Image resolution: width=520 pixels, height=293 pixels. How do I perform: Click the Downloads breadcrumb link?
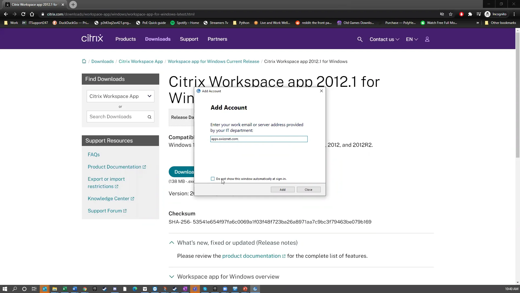102,61
